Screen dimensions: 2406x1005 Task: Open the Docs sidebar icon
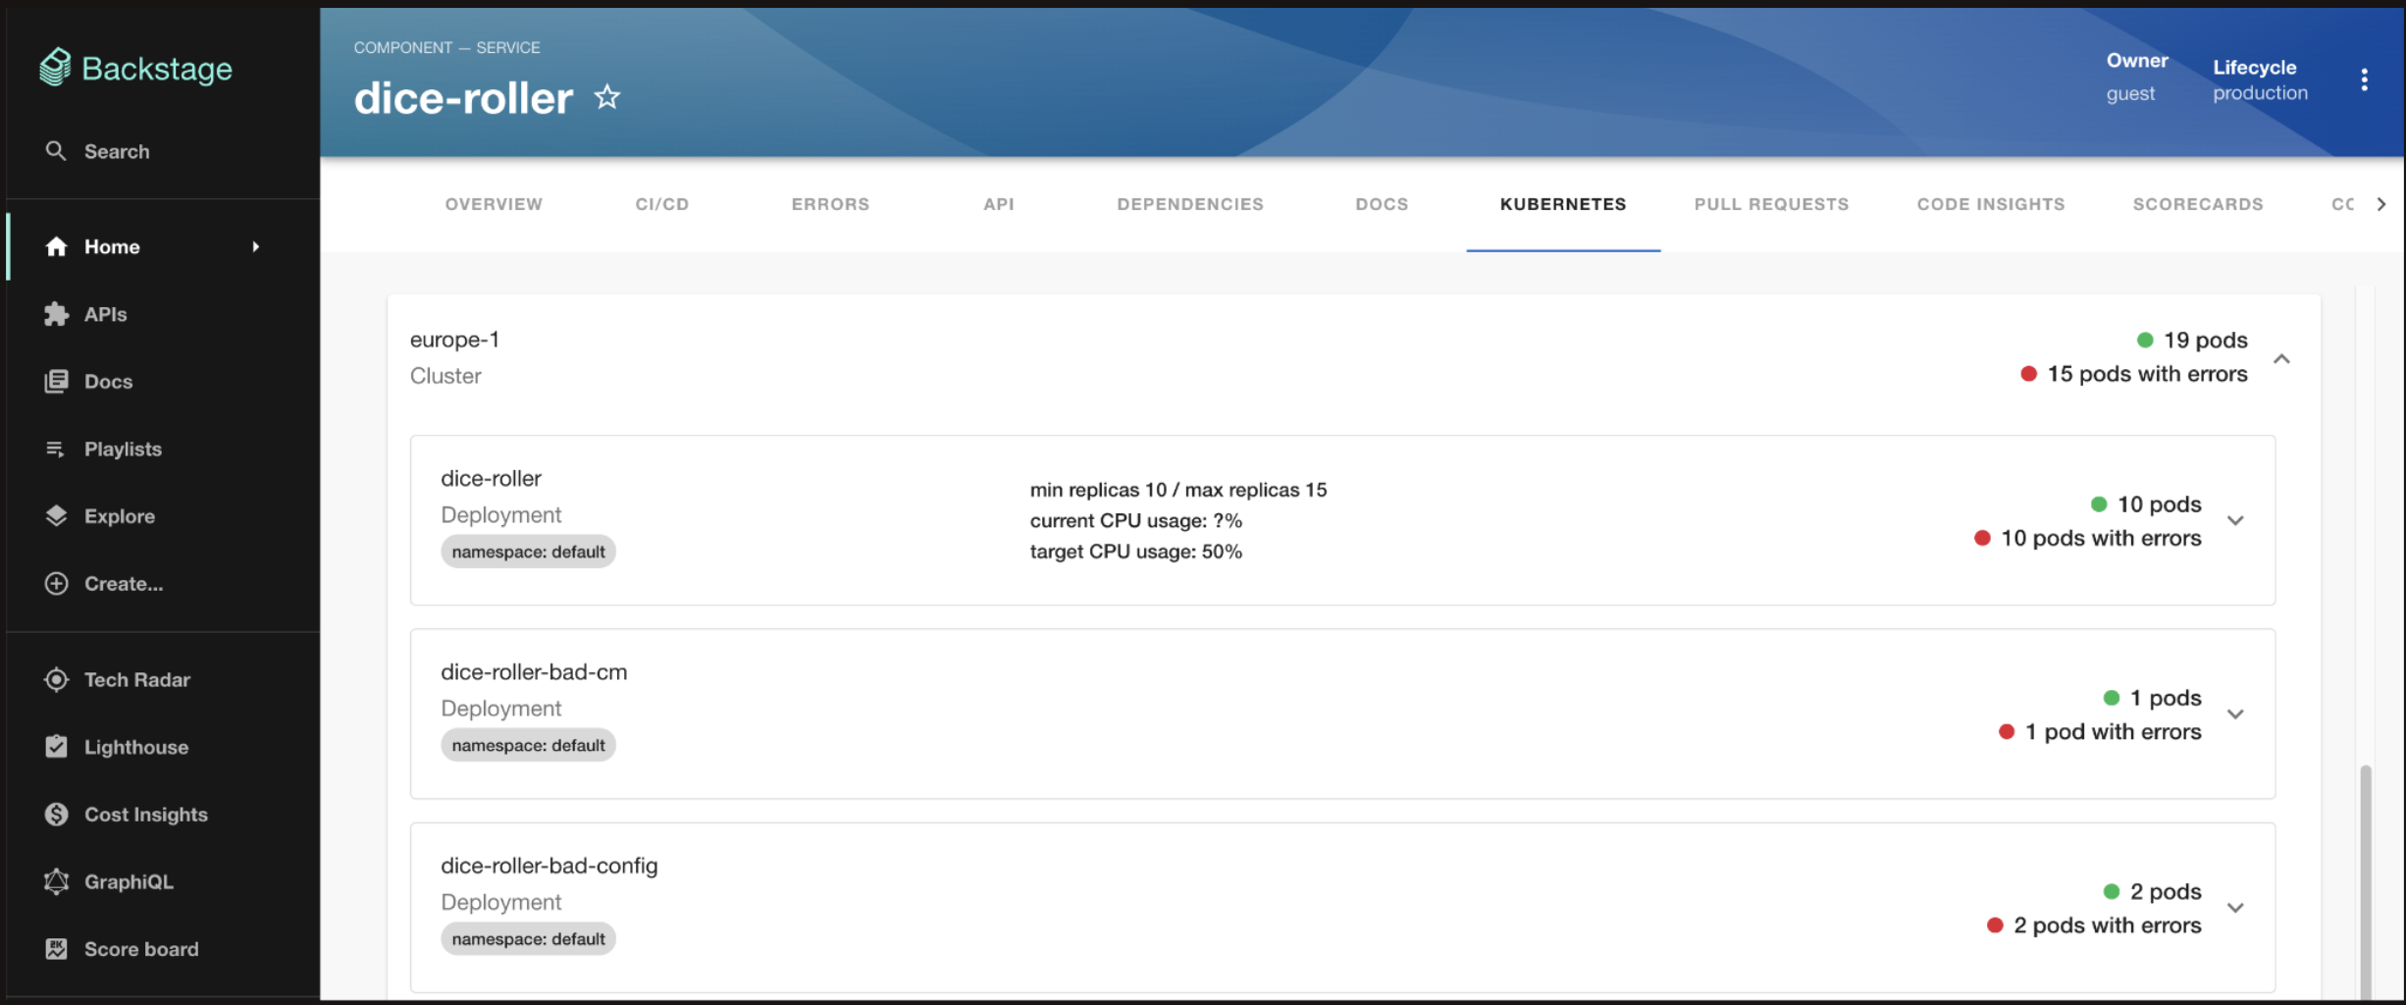(x=56, y=381)
